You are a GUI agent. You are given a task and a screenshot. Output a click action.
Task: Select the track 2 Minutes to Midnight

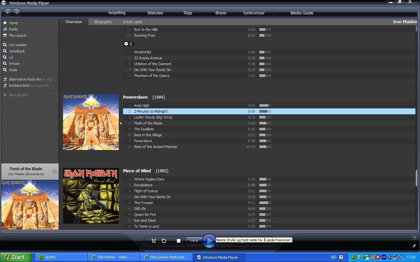click(269, 111)
